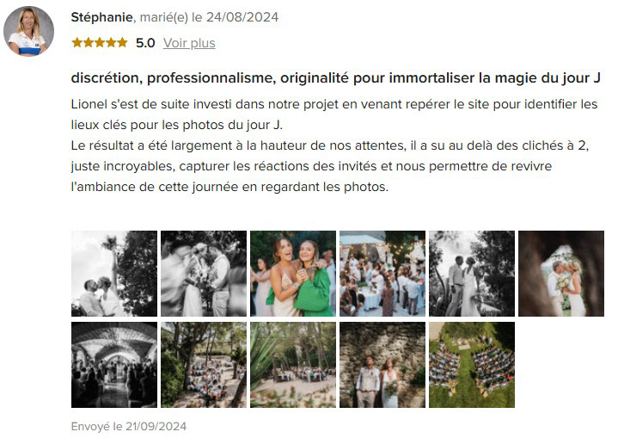Open black-and-white vaulted hall crowd photo
The image size is (618, 438).
114,365
